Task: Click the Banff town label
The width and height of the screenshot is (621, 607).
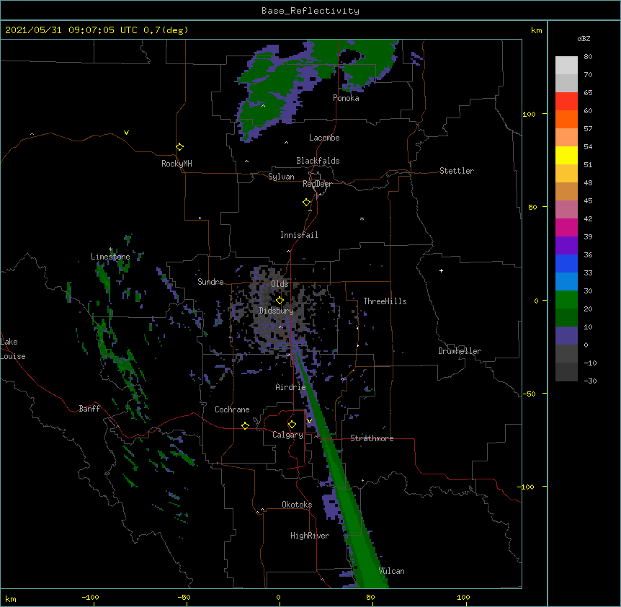Action: pyautogui.click(x=89, y=409)
